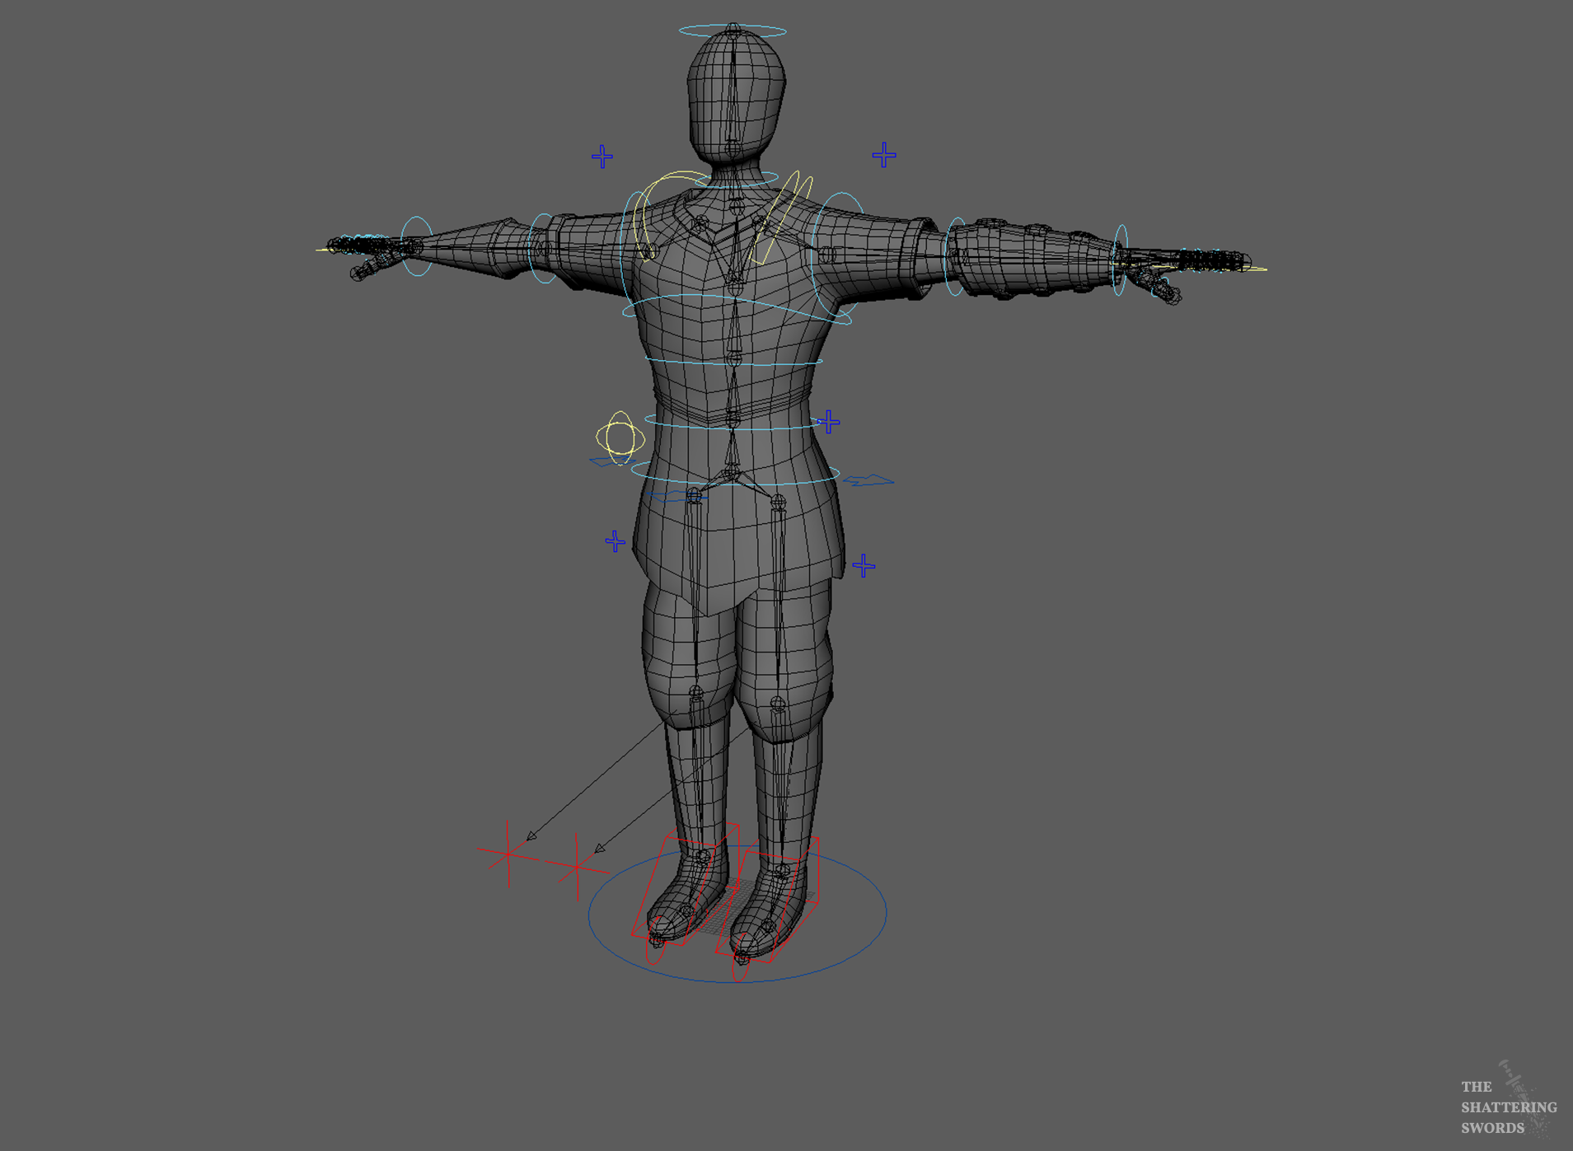Select the cyan neck control ring
The height and width of the screenshot is (1151, 1573).
[x=737, y=178]
